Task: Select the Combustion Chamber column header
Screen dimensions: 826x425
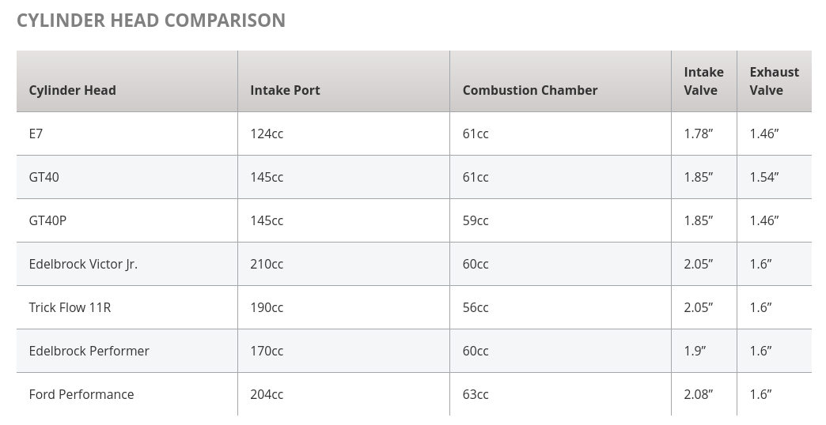Action: [x=530, y=90]
